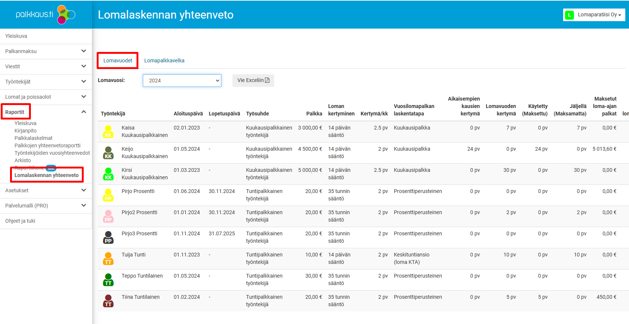Click Kaisa's yellow KK avatar icon

pyautogui.click(x=108, y=132)
